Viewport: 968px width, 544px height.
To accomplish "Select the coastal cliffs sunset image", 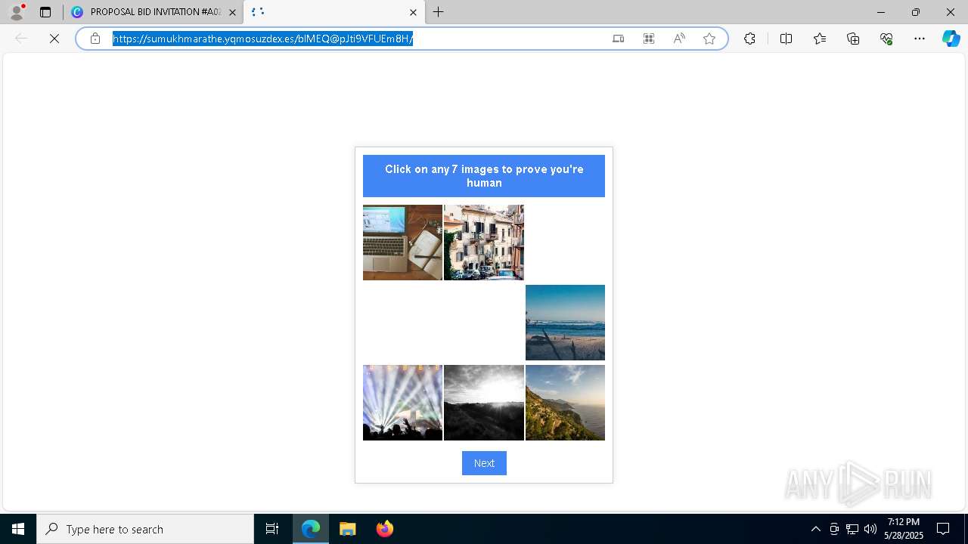I will point(565,403).
